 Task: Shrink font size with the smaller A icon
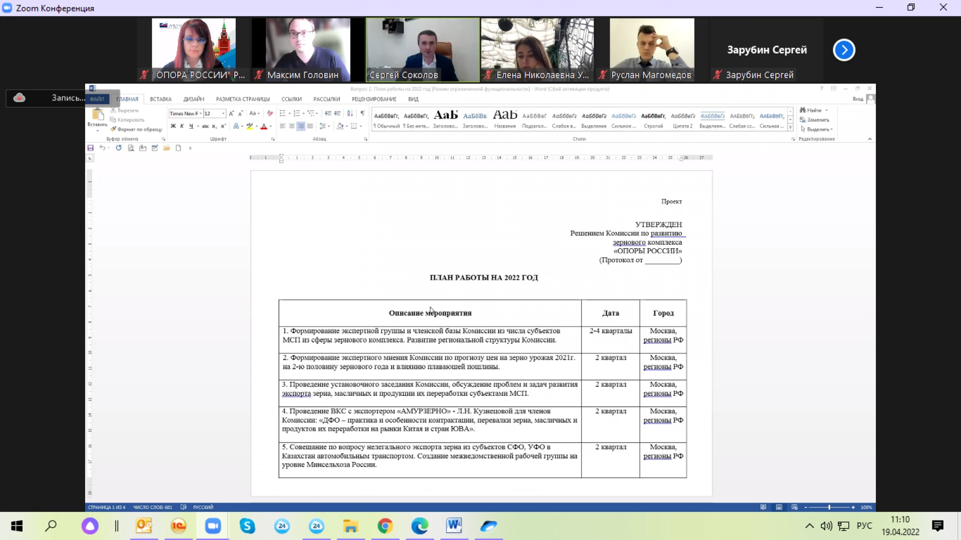(240, 114)
